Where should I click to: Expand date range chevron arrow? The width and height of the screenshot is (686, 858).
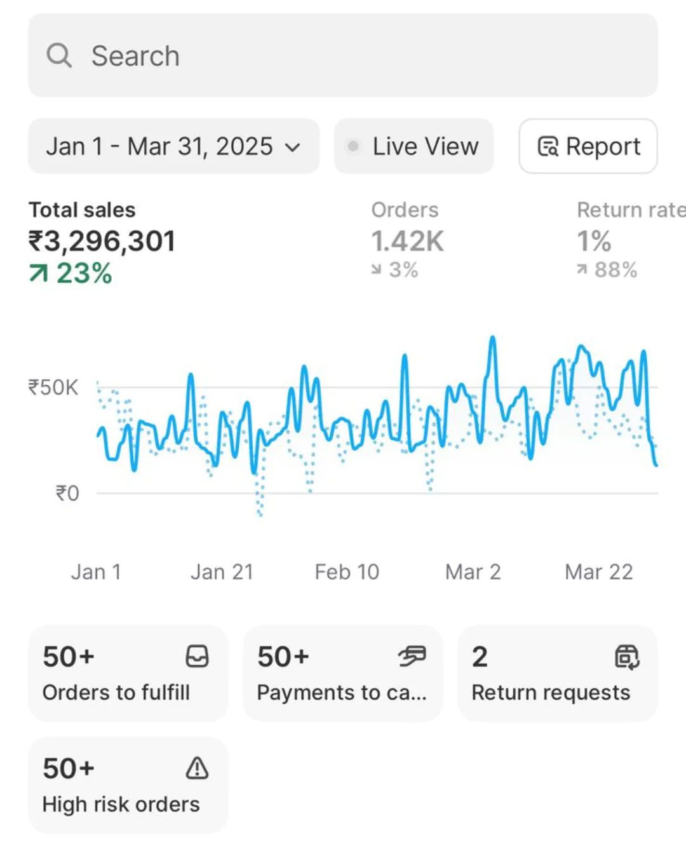(293, 147)
